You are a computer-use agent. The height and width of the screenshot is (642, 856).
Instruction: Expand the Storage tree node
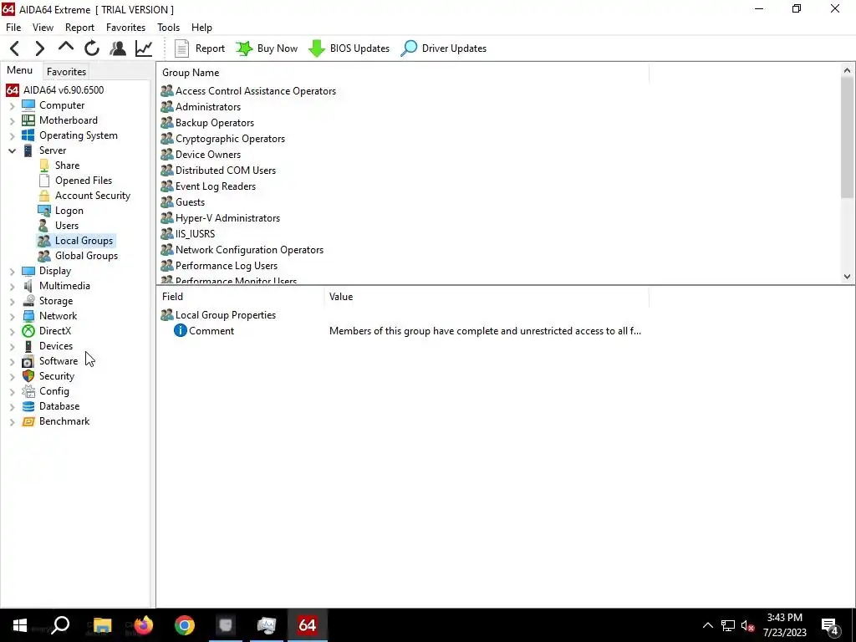(x=12, y=301)
